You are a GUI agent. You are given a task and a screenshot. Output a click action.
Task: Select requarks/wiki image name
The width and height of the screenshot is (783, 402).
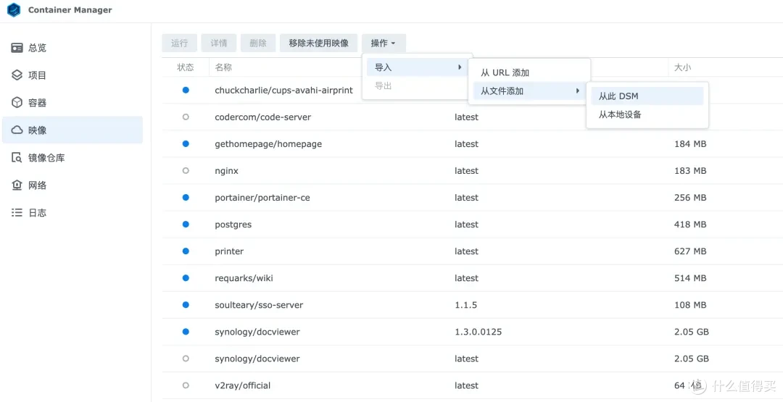(244, 278)
